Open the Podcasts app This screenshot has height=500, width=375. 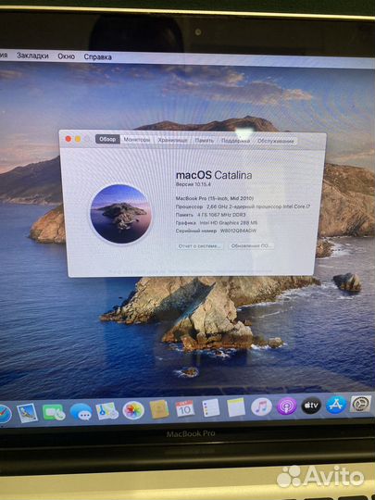[286, 406]
